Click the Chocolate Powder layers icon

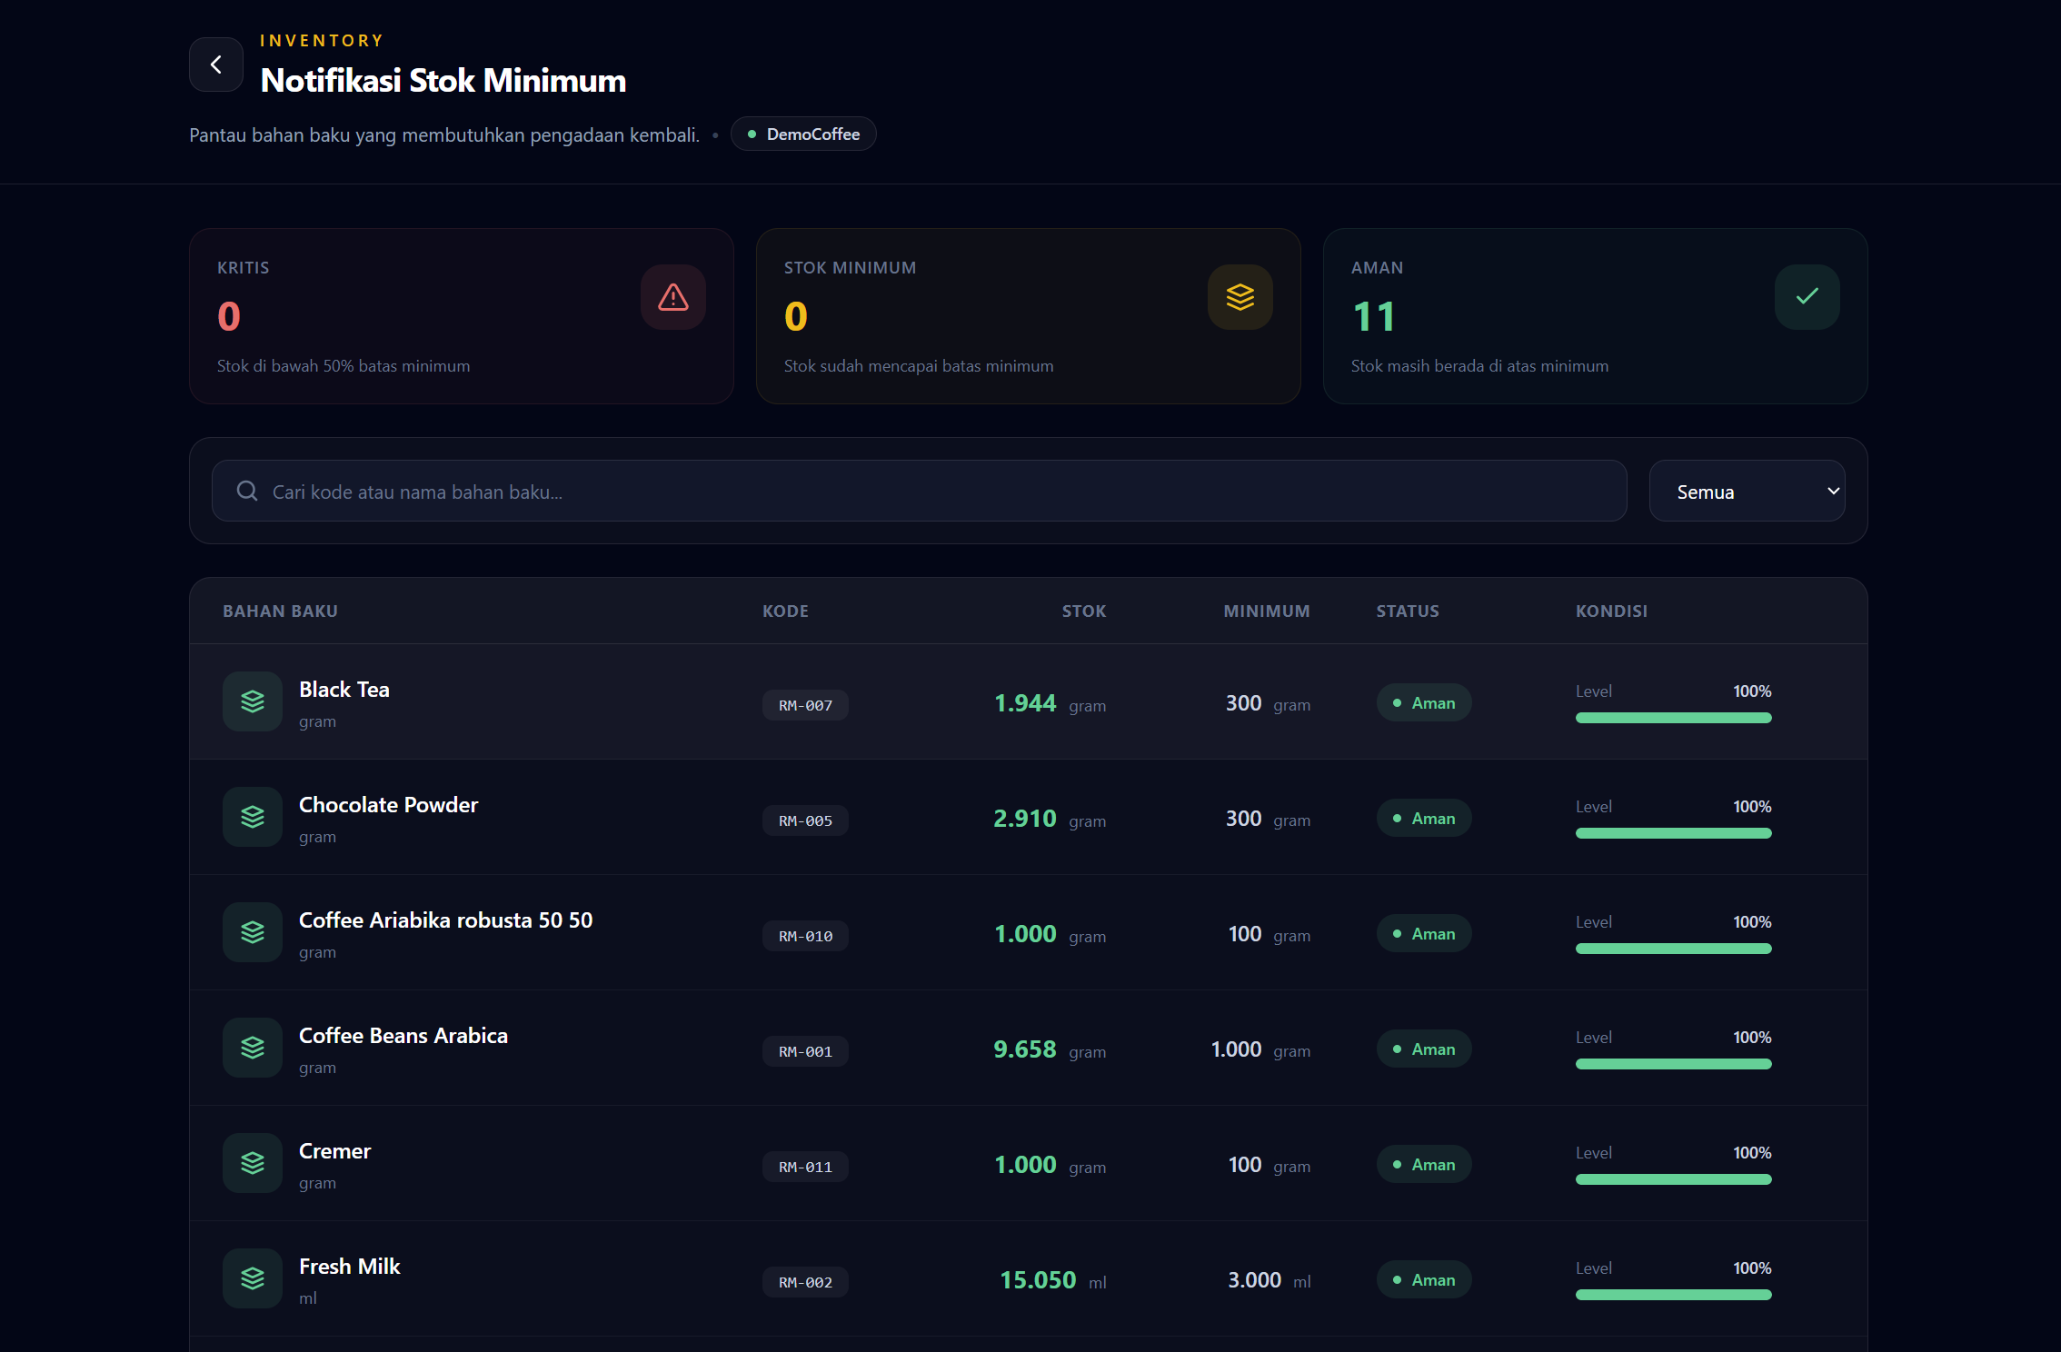pos(253,817)
